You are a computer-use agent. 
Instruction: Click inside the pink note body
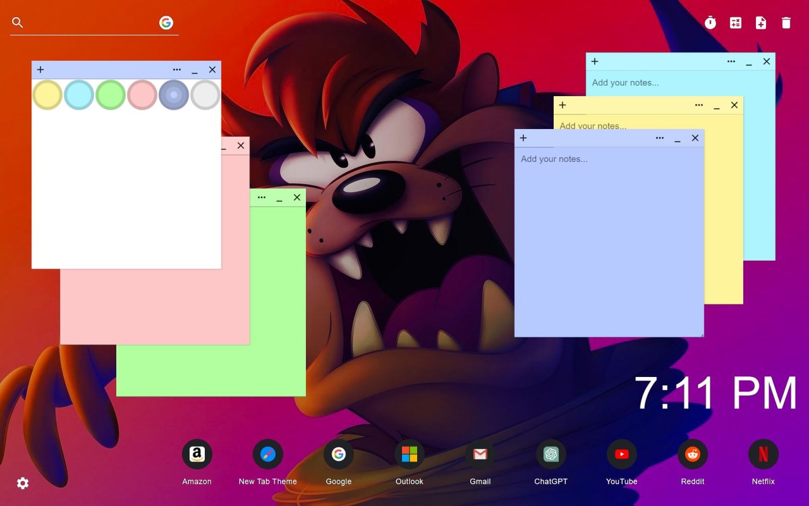[155, 307]
